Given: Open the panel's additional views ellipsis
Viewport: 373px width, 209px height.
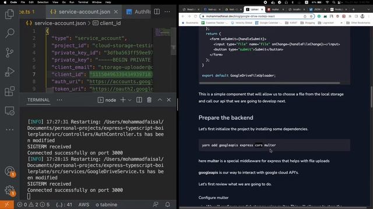Looking at the screenshot, I should point(59,100).
